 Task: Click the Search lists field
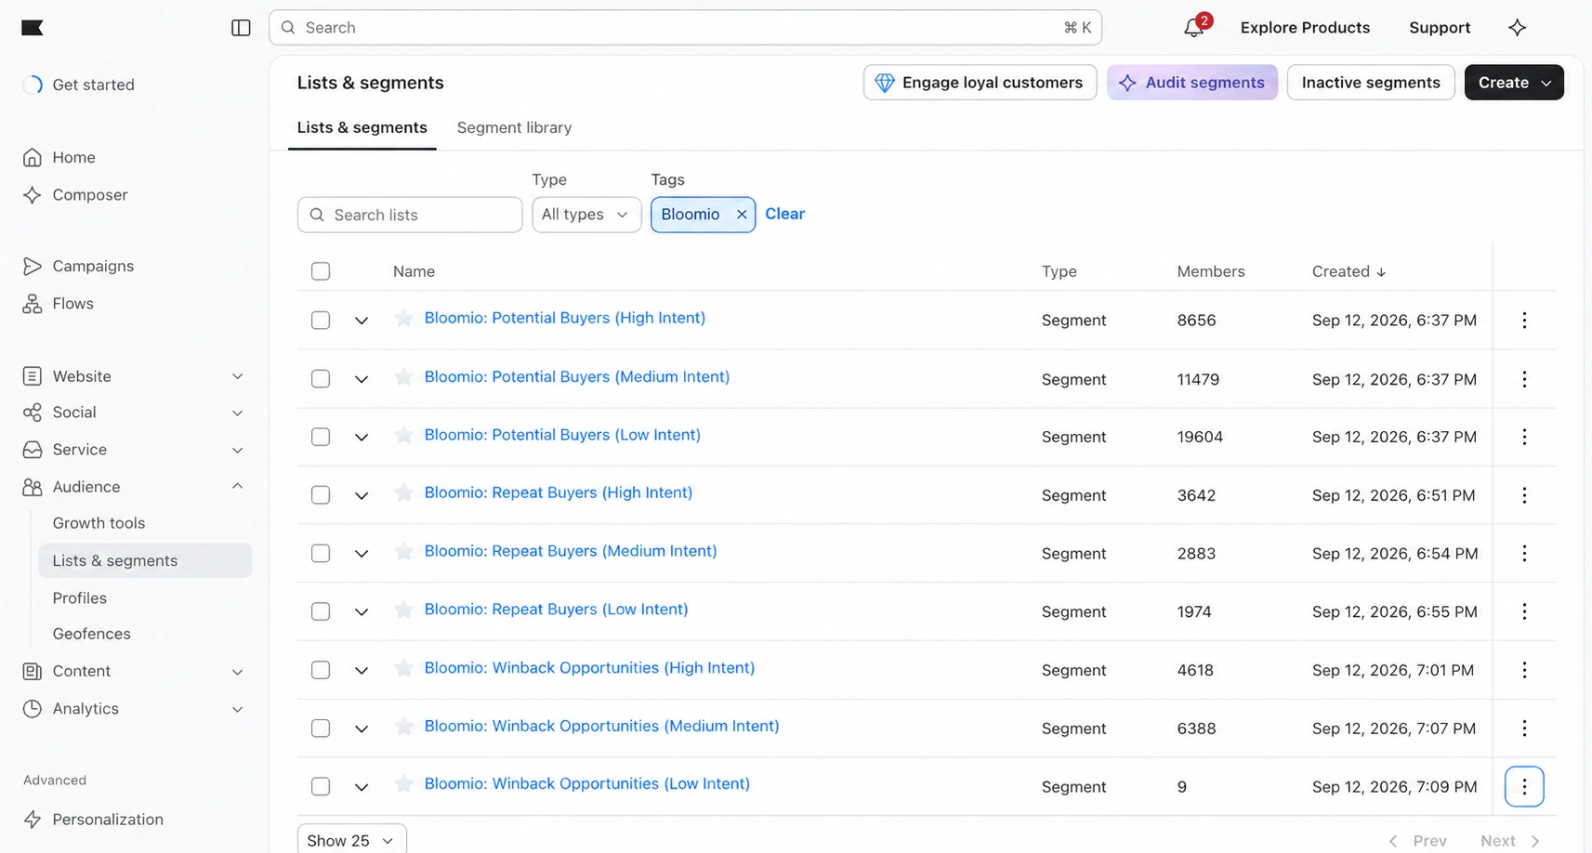tap(410, 215)
